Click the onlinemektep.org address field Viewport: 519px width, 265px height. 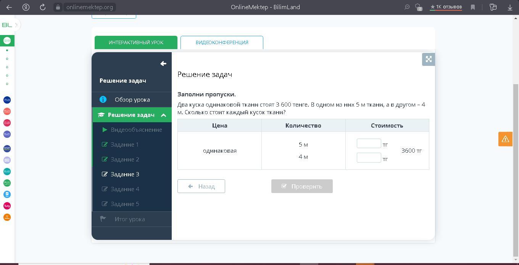tap(89, 7)
